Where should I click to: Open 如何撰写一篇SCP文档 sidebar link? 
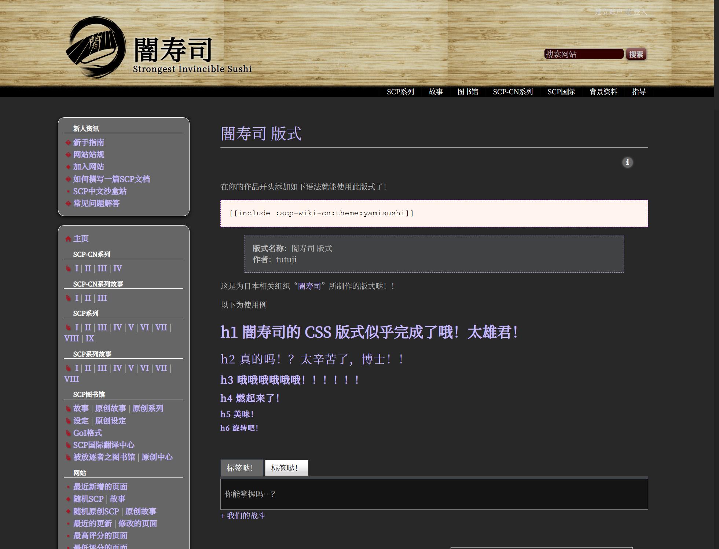pyautogui.click(x=111, y=179)
